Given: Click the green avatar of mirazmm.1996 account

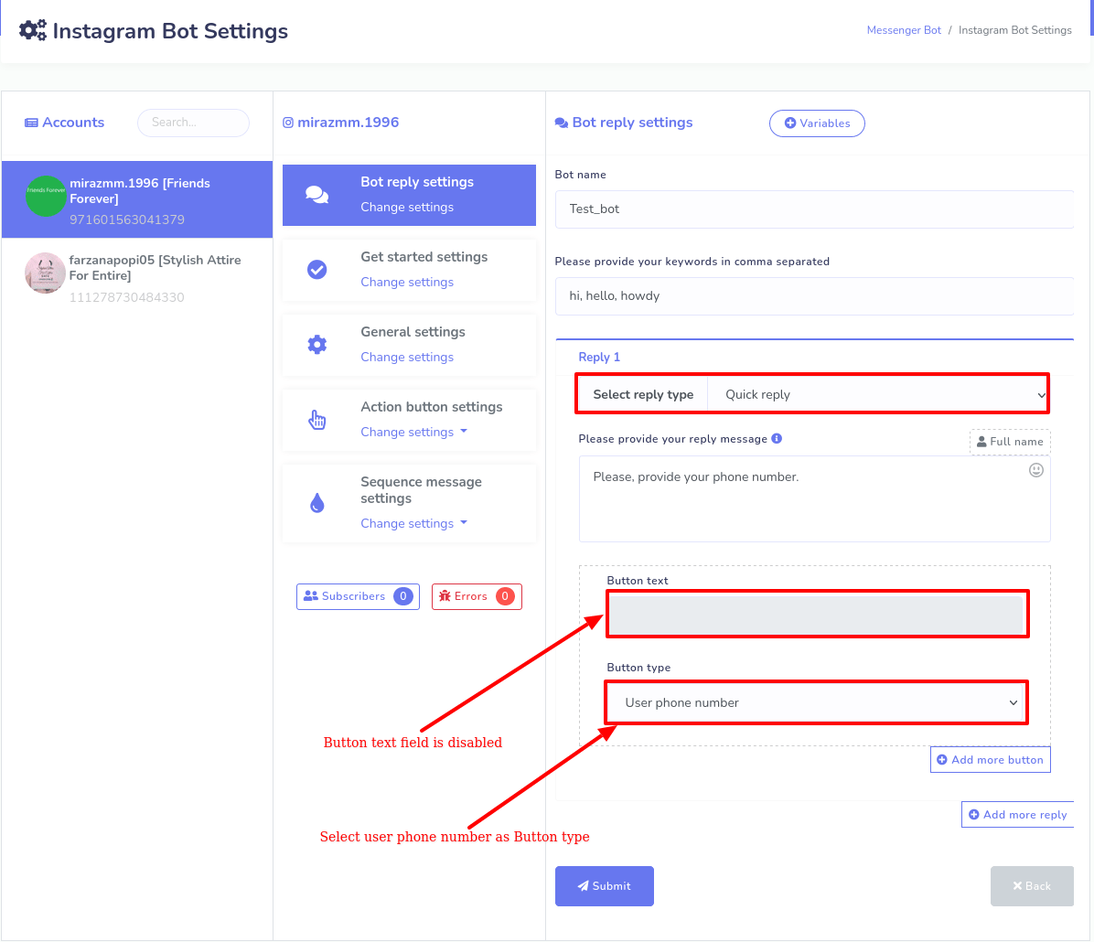Looking at the screenshot, I should [46, 196].
